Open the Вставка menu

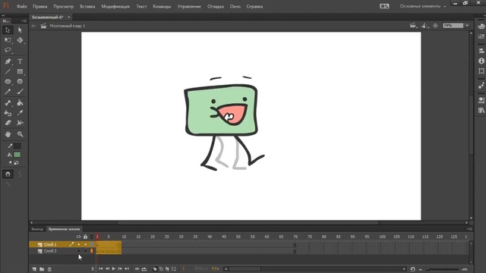point(87,6)
